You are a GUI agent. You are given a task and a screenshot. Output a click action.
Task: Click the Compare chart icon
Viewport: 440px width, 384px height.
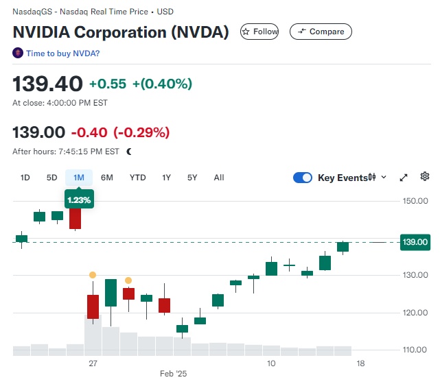click(x=301, y=32)
